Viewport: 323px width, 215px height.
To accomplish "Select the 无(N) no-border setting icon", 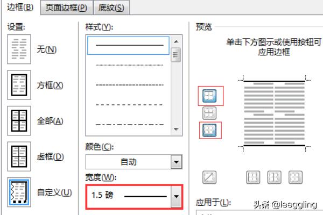I will click(x=19, y=49).
